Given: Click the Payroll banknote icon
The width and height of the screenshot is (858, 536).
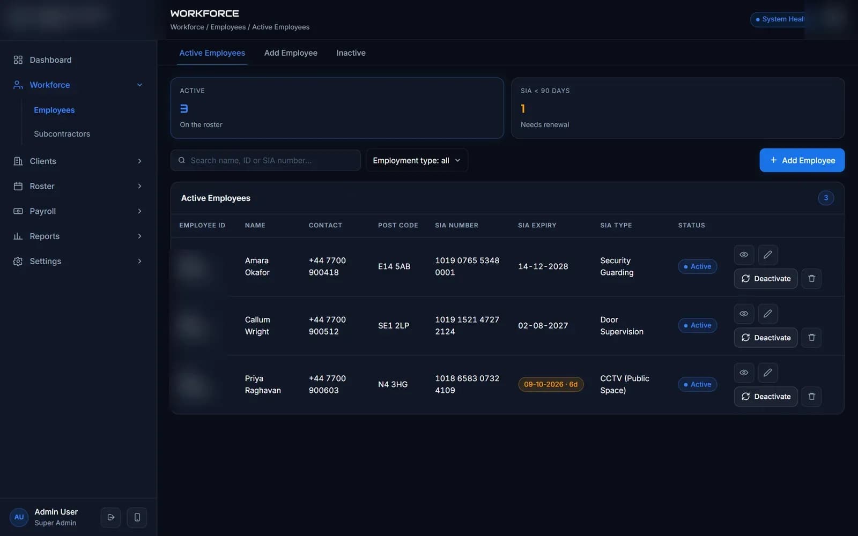Looking at the screenshot, I should pyautogui.click(x=18, y=211).
